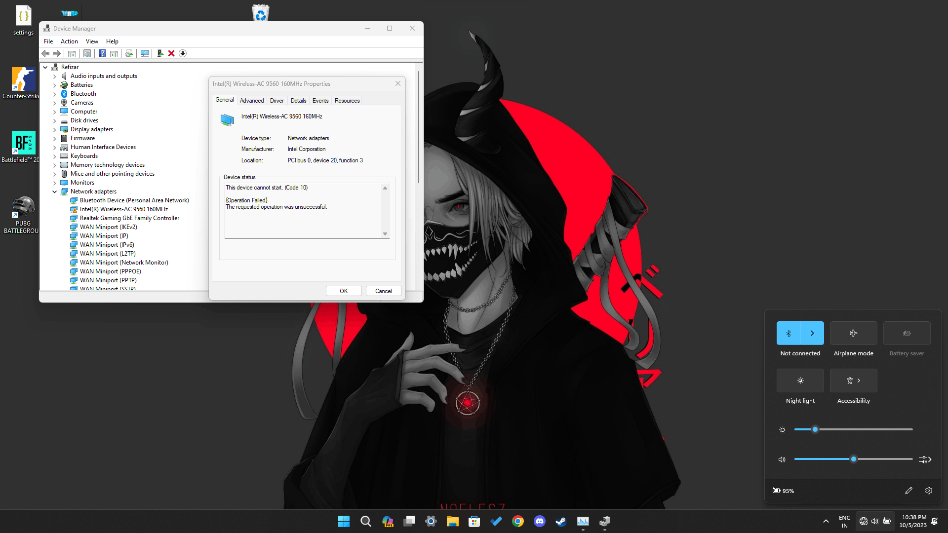Collapse the Network adapters category

[x=55, y=191]
